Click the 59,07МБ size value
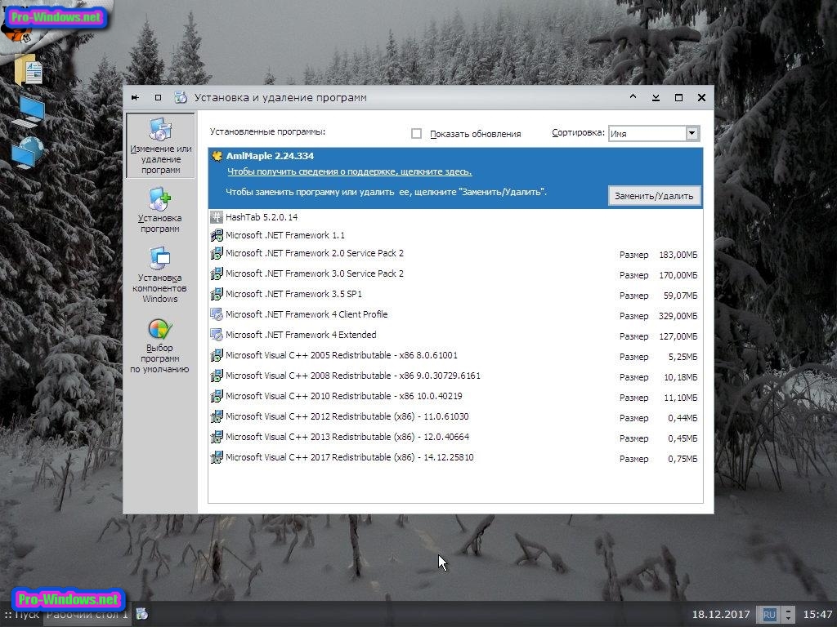 (x=680, y=296)
